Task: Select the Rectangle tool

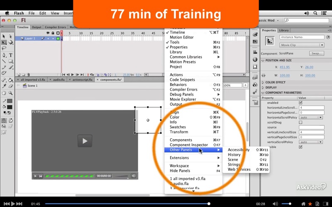Action: point(10,61)
